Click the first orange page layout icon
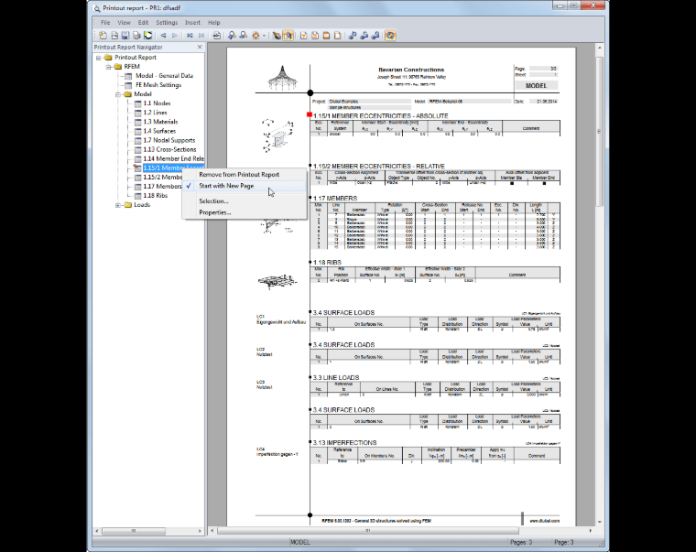 (x=304, y=36)
